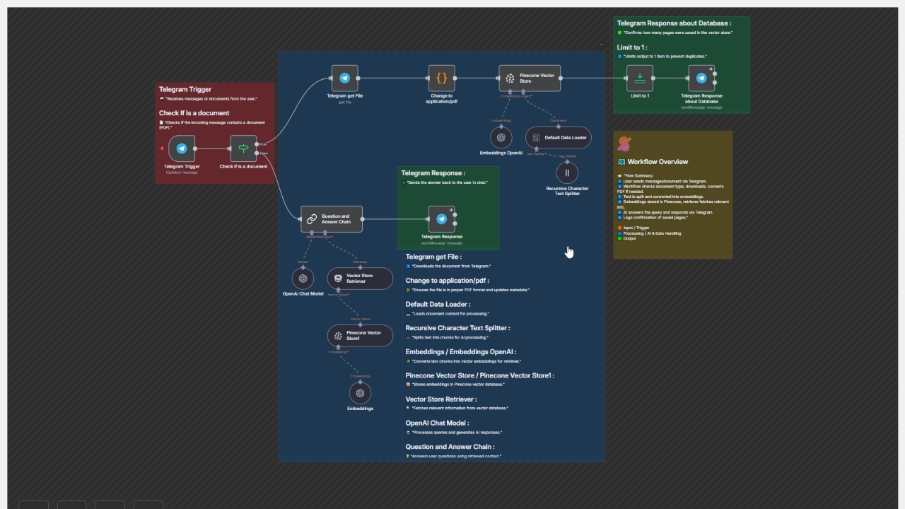
Task: Select the Change to application/pdf code node
Action: coord(441,78)
